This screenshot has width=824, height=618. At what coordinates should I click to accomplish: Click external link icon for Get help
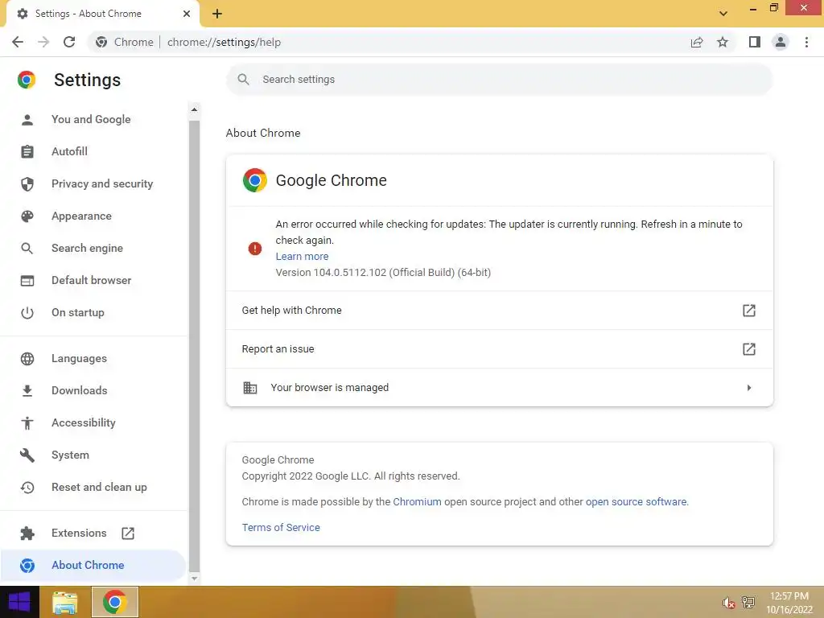click(x=749, y=311)
